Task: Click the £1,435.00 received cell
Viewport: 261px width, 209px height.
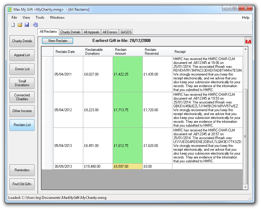Action: click(157, 74)
